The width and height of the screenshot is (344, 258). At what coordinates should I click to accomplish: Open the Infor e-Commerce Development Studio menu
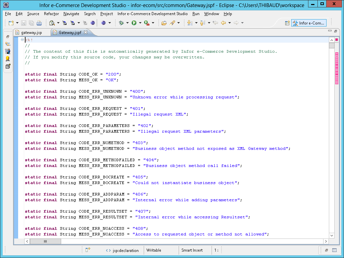pyautogui.click(x=153, y=14)
